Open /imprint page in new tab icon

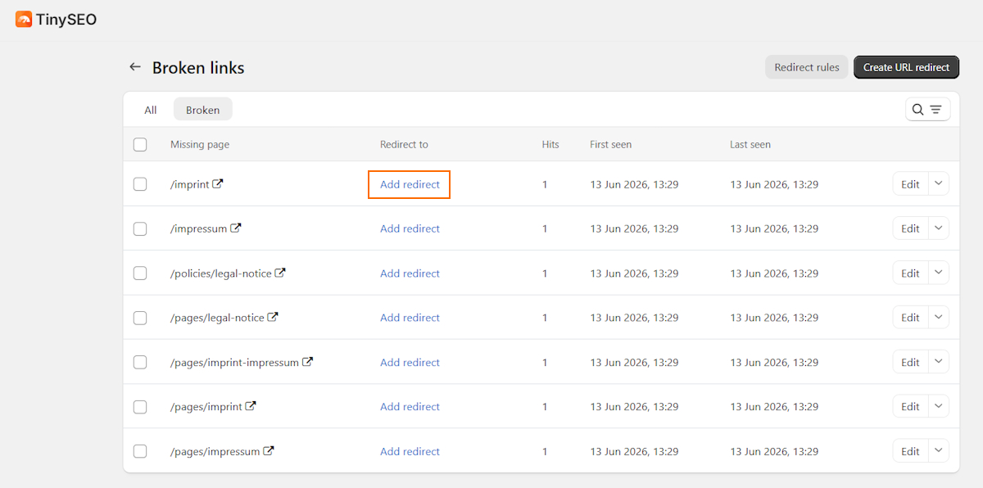[x=218, y=184]
